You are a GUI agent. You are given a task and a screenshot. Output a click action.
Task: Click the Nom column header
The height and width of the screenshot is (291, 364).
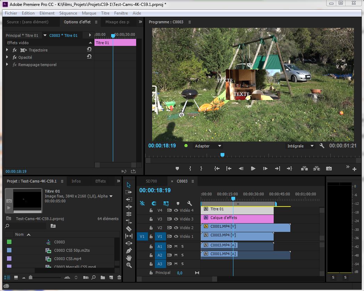[x=19, y=234]
